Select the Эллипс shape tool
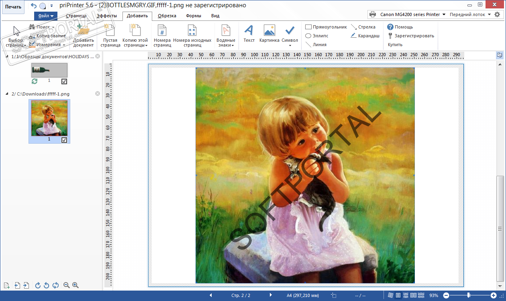This screenshot has height=301, width=506. pyautogui.click(x=317, y=36)
